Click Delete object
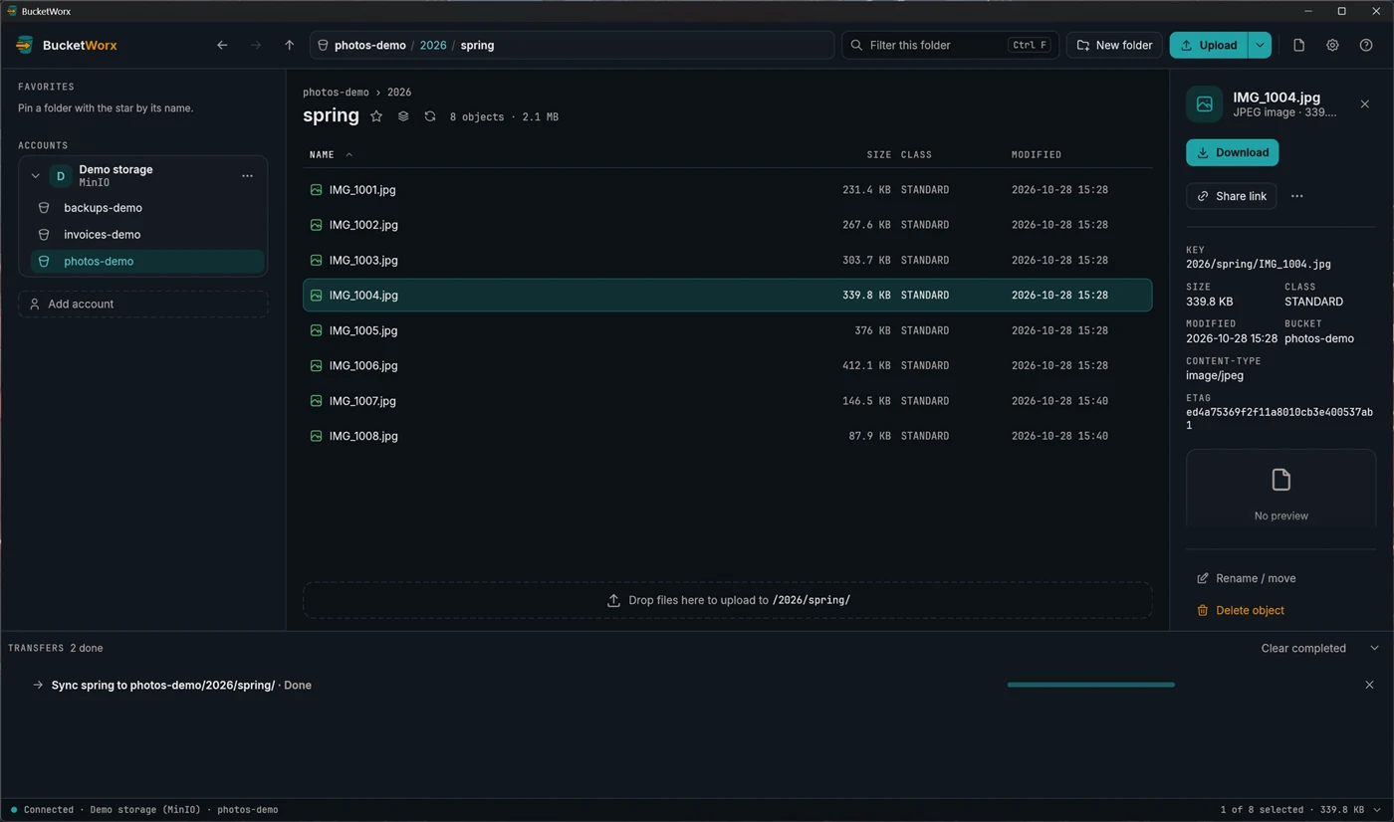 (1240, 610)
